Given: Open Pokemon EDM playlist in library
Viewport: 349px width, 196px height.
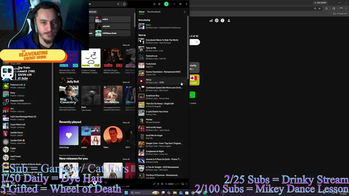Looking at the screenshot, I should coord(27,102).
